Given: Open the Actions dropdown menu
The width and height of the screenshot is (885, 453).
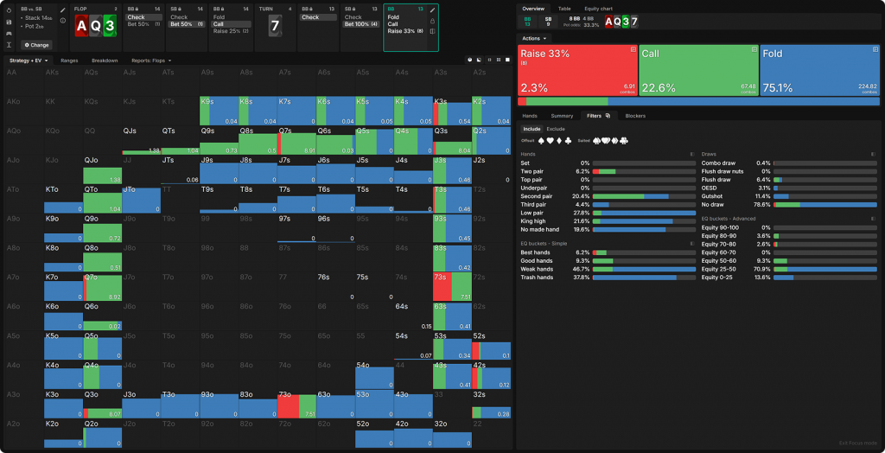Looking at the screenshot, I should click(533, 39).
